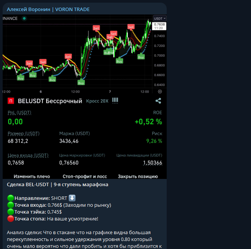Click the down arrow emoji after SHORT

72,198
